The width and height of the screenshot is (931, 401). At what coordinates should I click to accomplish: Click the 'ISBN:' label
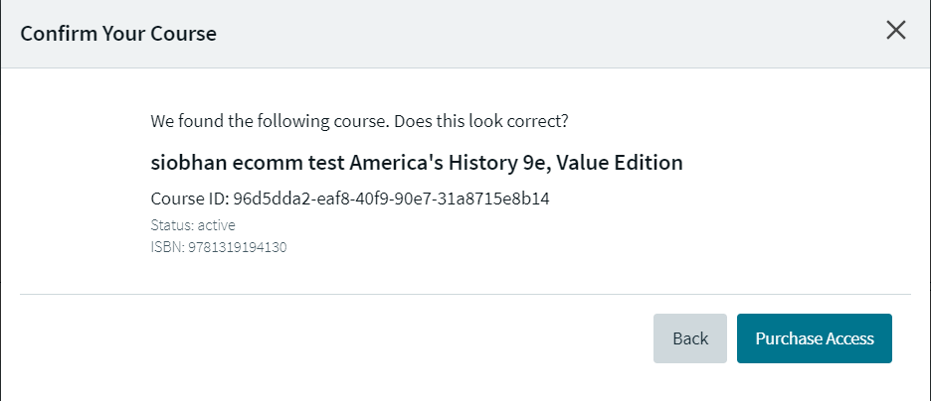pyautogui.click(x=167, y=247)
